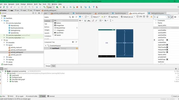179x100 pixels.
Task: Open the Attributes panel settings gear
Action: pos(175,17)
